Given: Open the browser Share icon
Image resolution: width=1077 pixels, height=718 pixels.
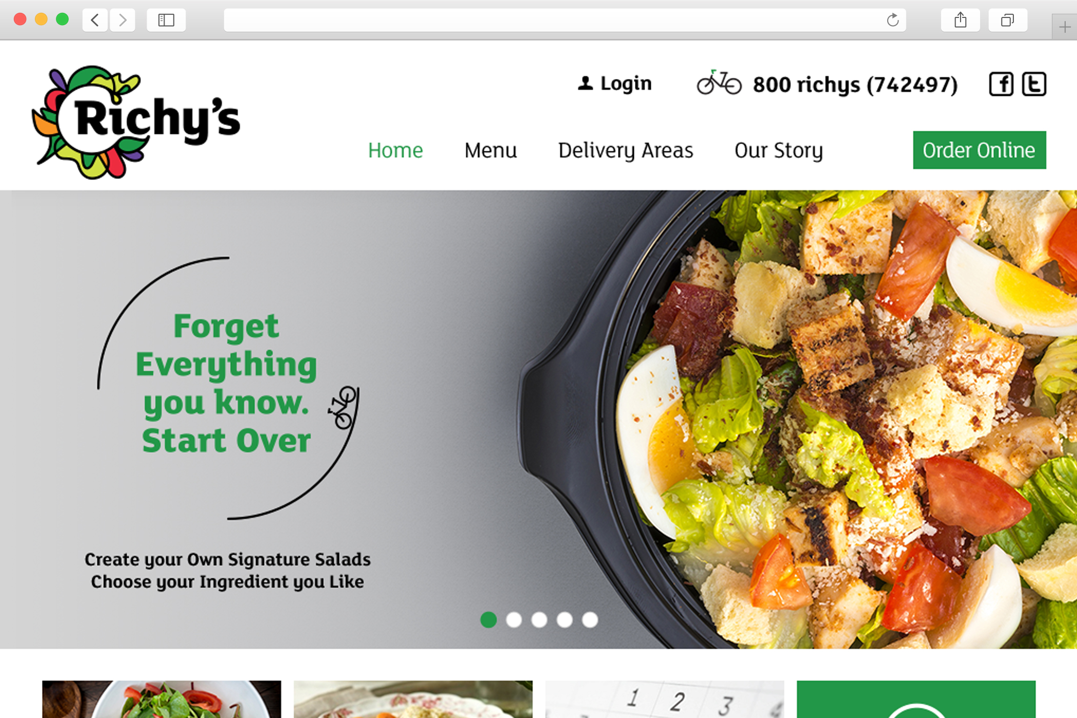Looking at the screenshot, I should point(961,20).
